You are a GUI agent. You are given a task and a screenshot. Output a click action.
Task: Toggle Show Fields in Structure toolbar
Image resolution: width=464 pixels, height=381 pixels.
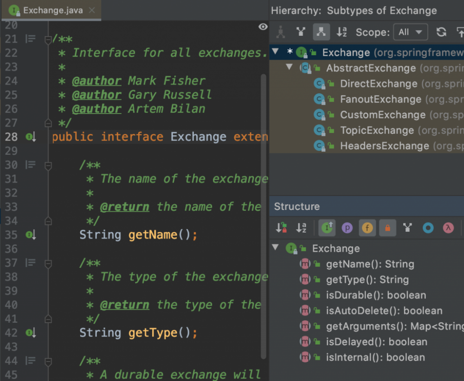[367, 228]
